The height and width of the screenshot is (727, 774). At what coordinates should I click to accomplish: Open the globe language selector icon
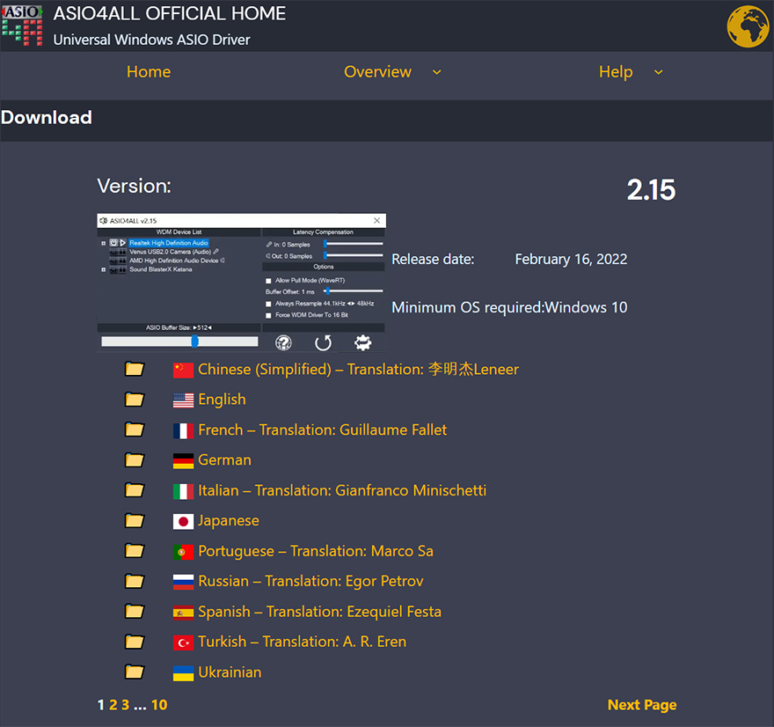click(x=748, y=26)
